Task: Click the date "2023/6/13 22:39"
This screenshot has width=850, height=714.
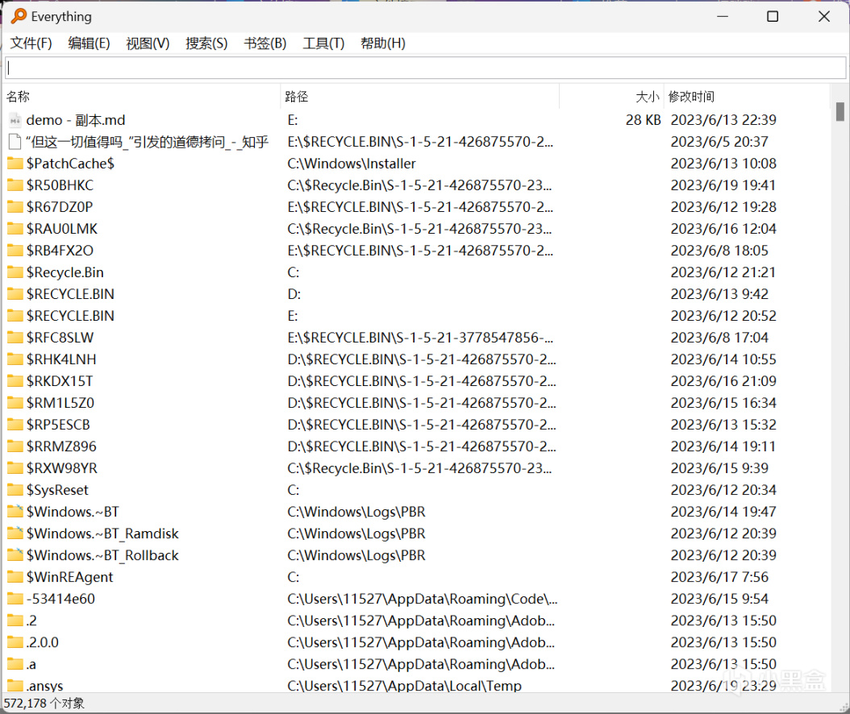Action: click(x=723, y=120)
